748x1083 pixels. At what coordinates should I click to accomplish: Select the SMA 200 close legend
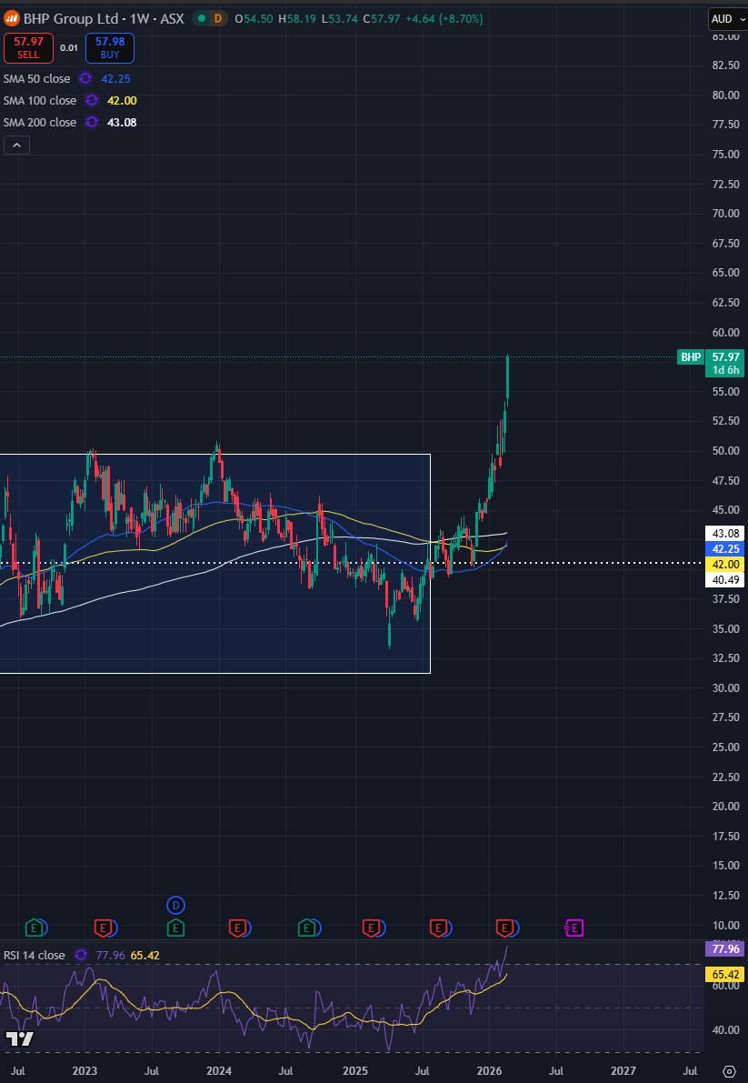(40, 122)
